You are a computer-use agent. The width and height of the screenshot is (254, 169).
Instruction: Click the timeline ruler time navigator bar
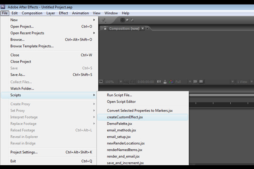point(221,95)
